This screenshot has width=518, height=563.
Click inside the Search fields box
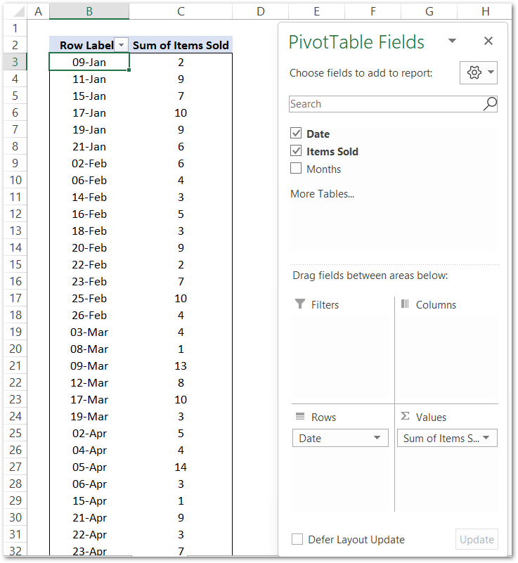[x=380, y=104]
